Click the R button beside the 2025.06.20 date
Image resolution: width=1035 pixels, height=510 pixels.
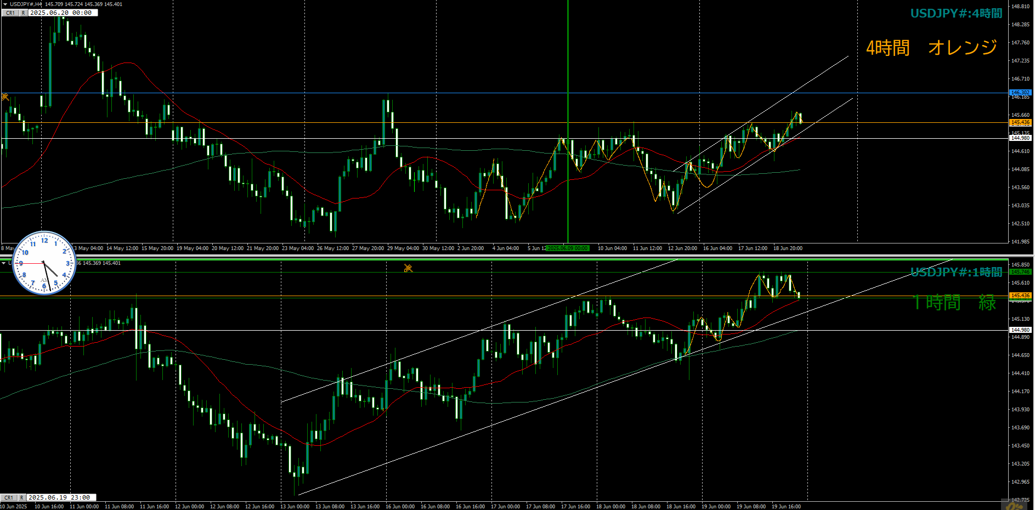(x=23, y=13)
